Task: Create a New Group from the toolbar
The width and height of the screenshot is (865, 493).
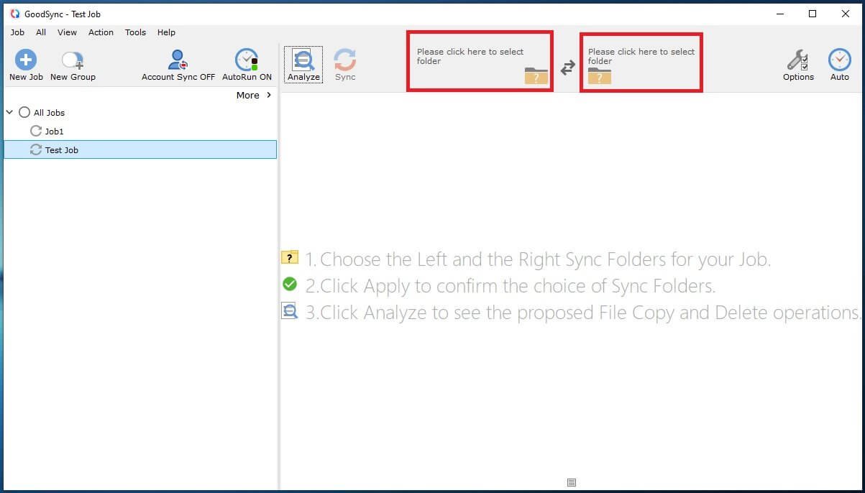Action: click(x=73, y=65)
